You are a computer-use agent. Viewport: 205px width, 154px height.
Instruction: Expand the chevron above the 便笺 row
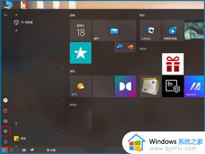point(63,131)
